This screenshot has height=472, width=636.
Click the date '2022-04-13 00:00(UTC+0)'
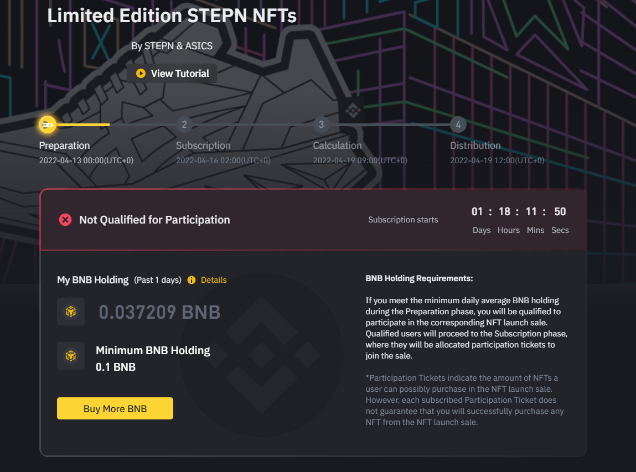tap(86, 160)
